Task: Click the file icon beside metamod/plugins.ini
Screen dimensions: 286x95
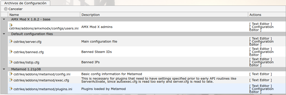Action: (11, 89)
